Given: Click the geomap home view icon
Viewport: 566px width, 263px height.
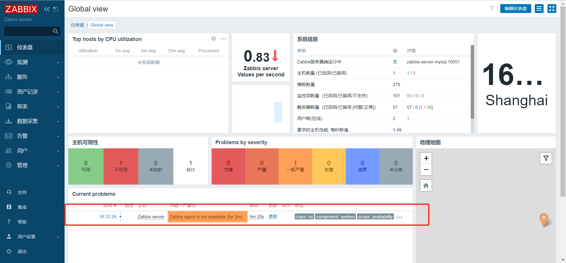Looking at the screenshot, I should [x=426, y=185].
